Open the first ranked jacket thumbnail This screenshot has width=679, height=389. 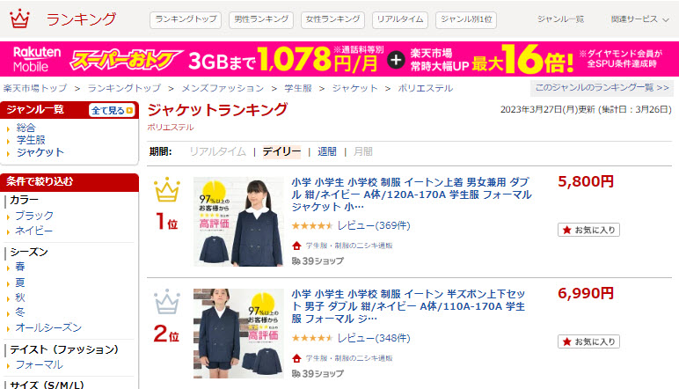point(238,222)
